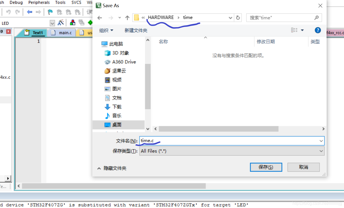Sort by 修改日期 column header
This screenshot has width=344, height=208.
[266, 42]
